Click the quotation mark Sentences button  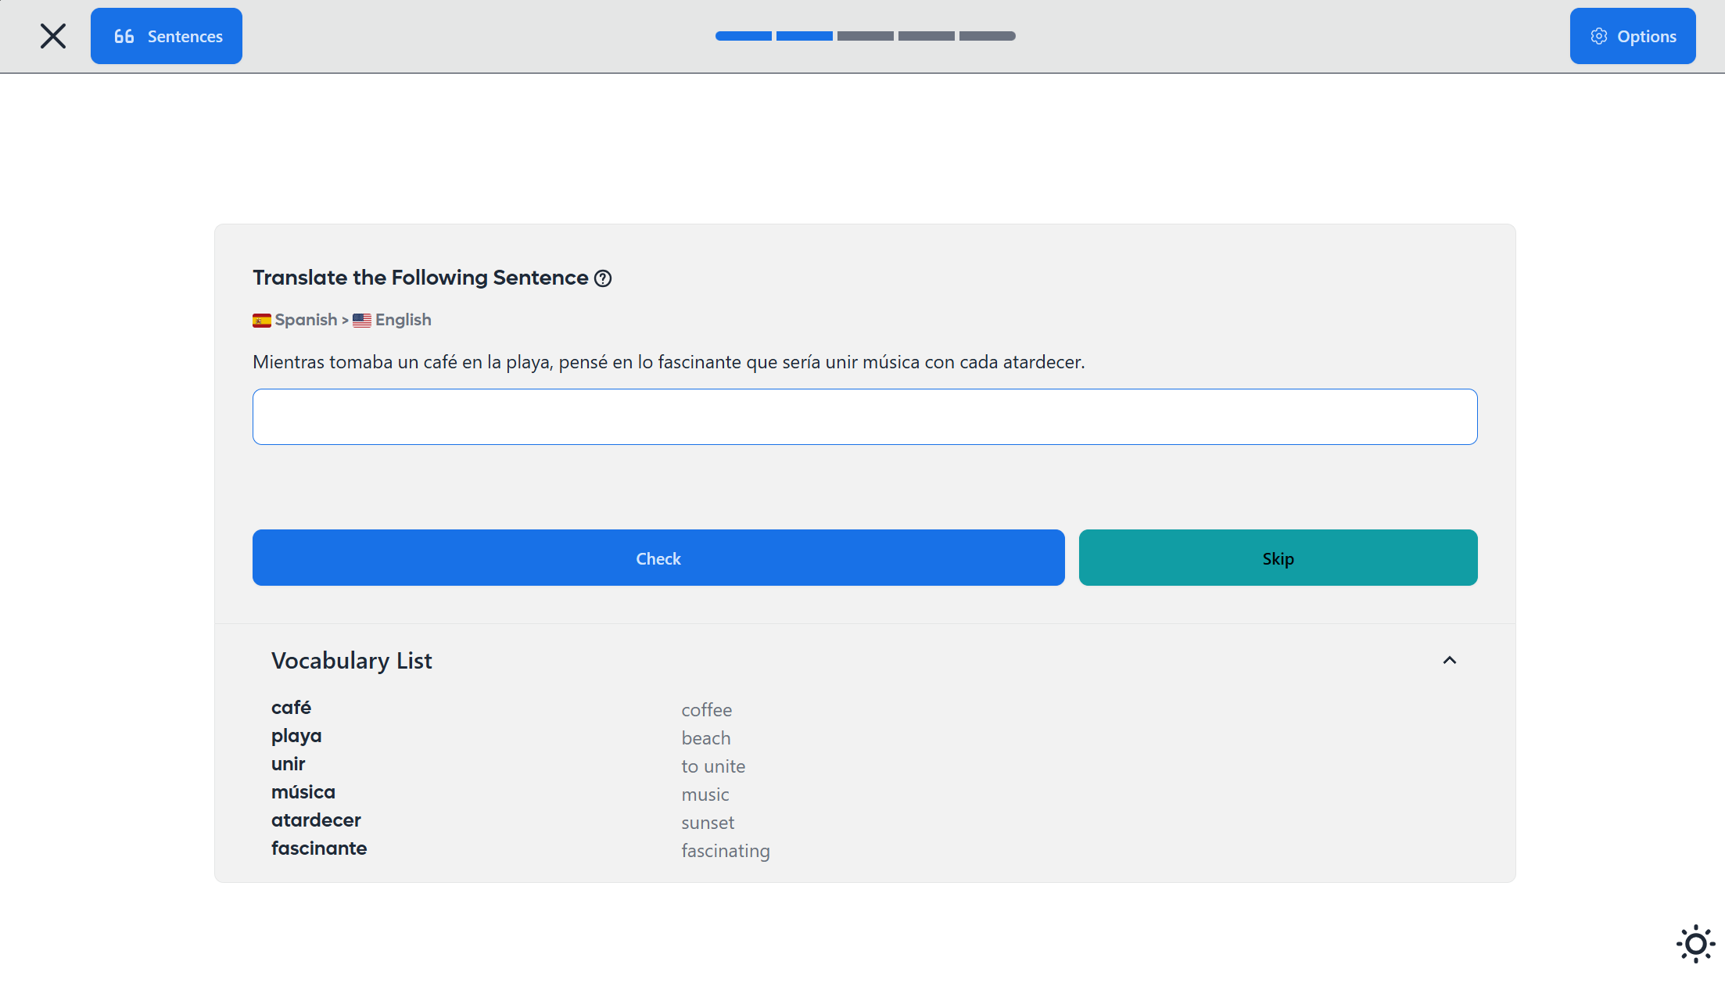(x=167, y=36)
